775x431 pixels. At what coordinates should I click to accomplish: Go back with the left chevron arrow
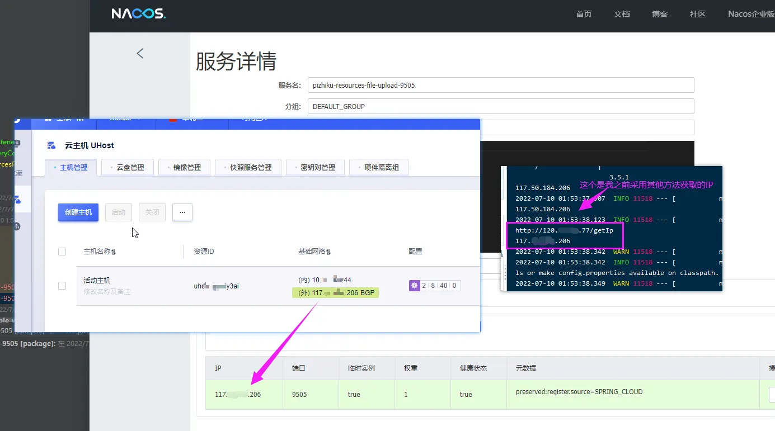click(x=140, y=53)
